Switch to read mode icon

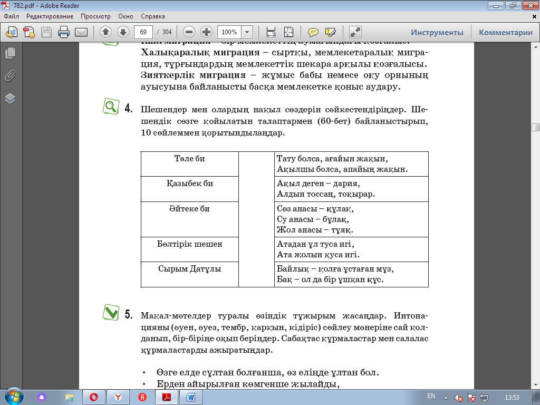(x=355, y=32)
